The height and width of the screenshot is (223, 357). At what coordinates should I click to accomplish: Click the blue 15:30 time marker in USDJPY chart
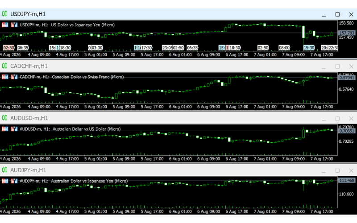pos(309,48)
